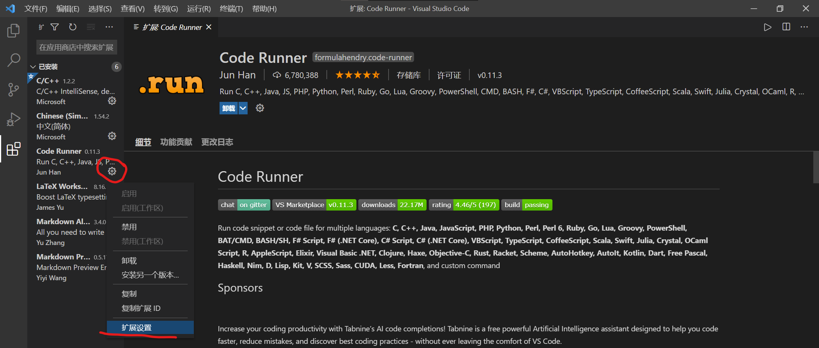Switch to the 细节 details tab
Viewport: 819px width, 348px height.
pos(143,142)
